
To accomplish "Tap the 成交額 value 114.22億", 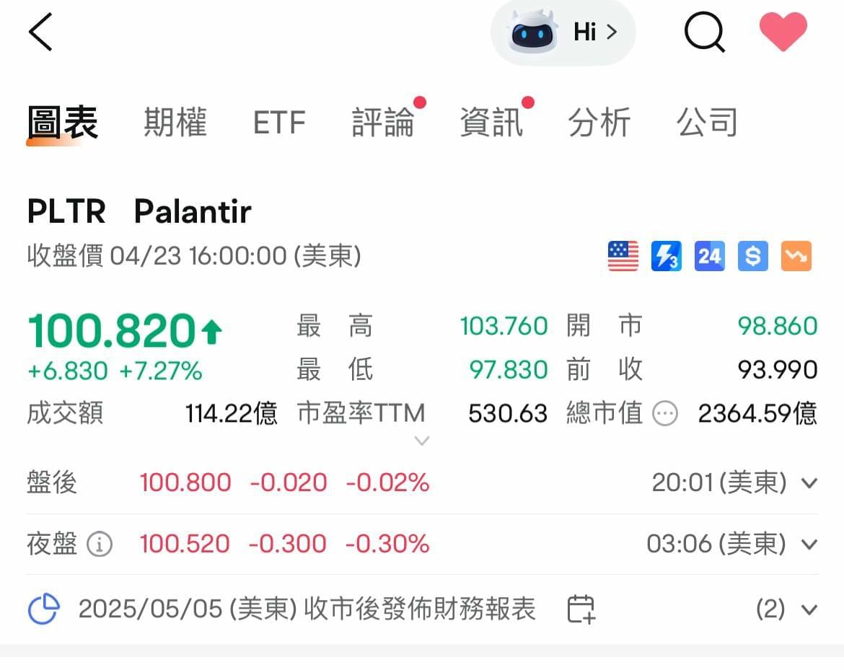I will point(232,414).
